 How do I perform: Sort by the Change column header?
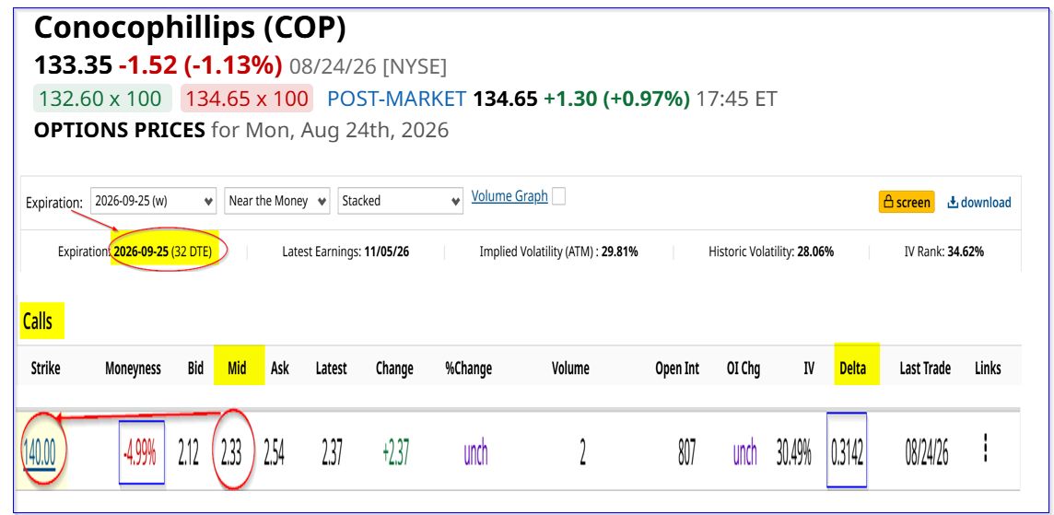pyautogui.click(x=394, y=368)
